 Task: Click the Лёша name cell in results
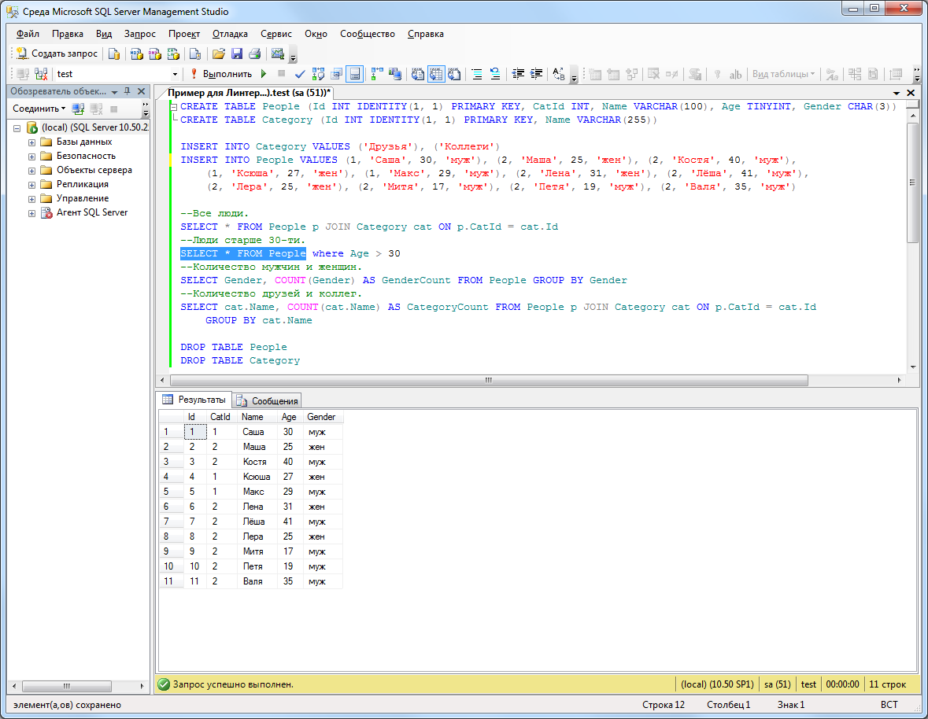pyautogui.click(x=257, y=522)
